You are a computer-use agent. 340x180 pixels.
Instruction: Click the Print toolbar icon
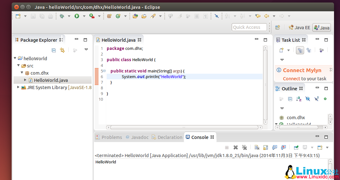pyautogui.click(x=50, y=16)
